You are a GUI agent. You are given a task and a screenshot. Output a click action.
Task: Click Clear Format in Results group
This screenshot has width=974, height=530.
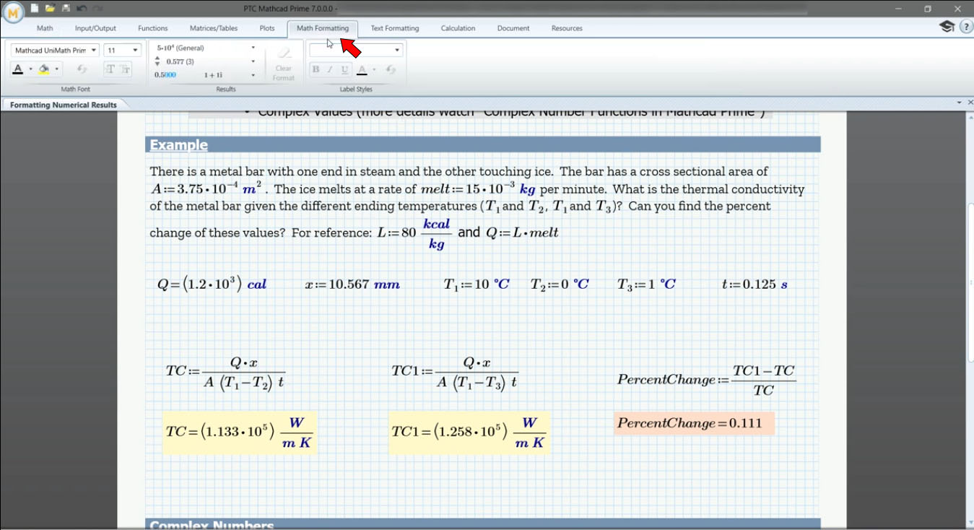tap(284, 64)
